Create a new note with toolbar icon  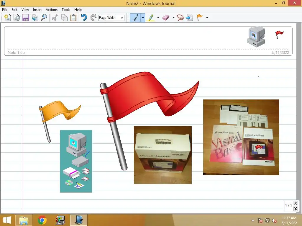click(x=7, y=18)
